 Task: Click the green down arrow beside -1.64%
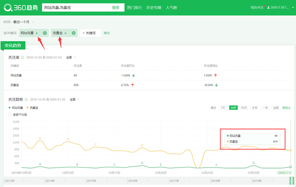click(x=133, y=75)
